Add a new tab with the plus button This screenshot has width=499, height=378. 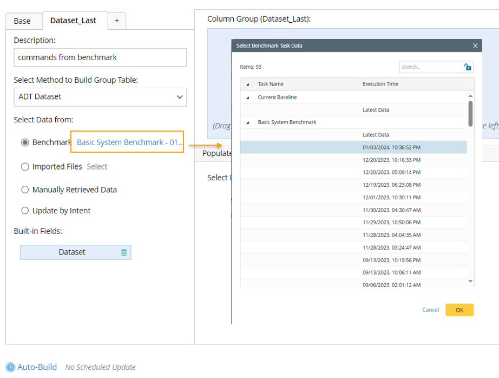point(116,21)
